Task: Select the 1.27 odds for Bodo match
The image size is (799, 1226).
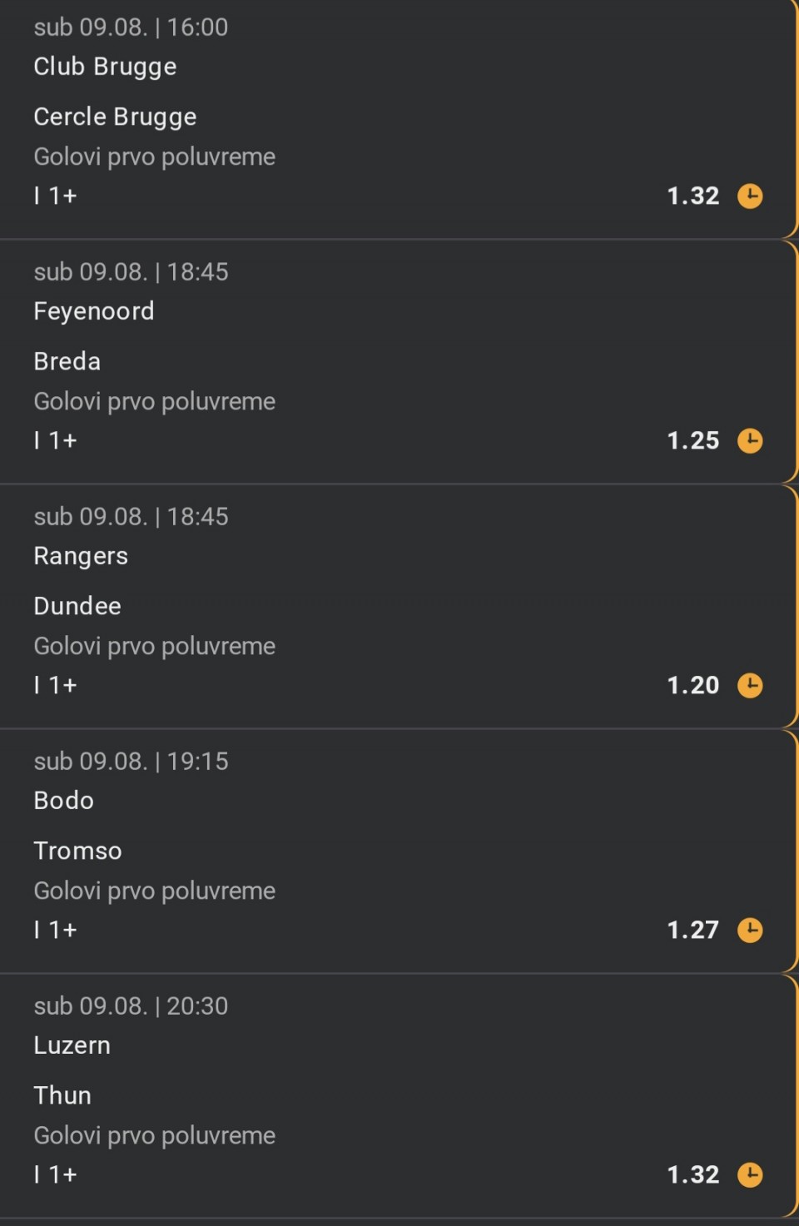Action: [693, 931]
